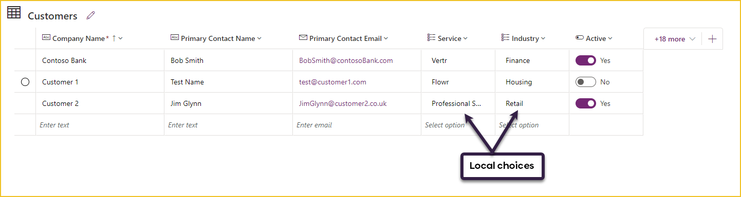The width and height of the screenshot is (741, 197).
Task: Open the Active column header menu
Action: 610,38
